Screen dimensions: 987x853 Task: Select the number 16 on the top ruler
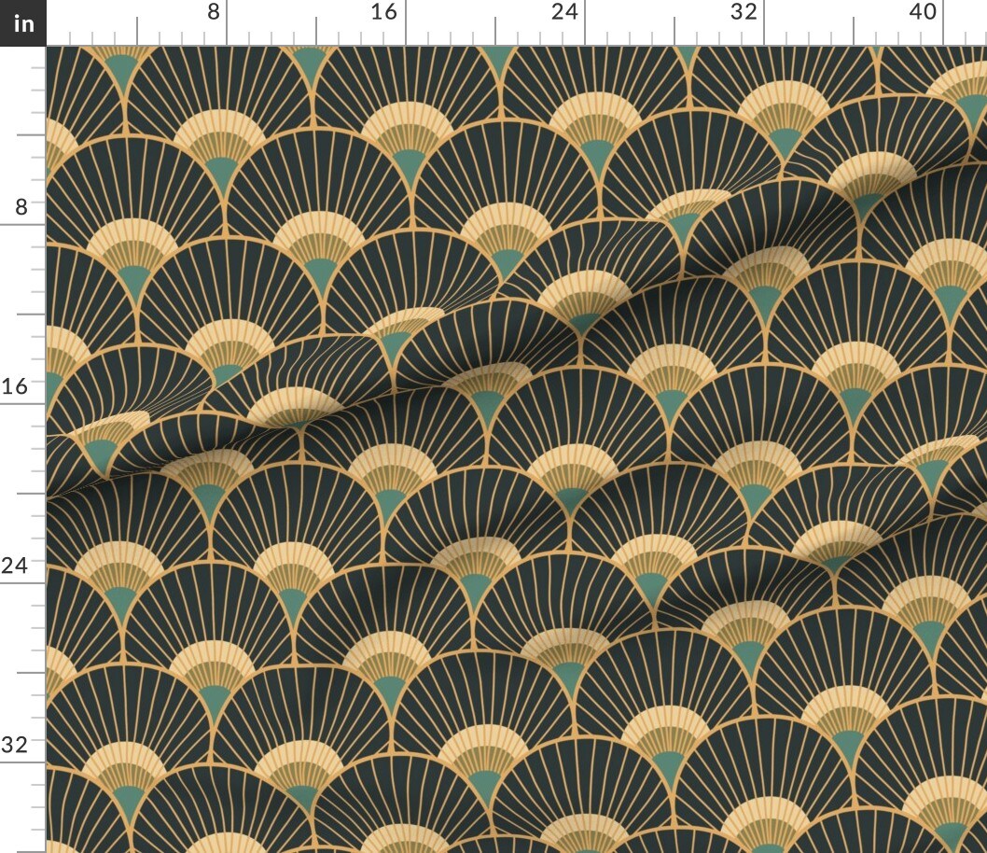click(x=382, y=13)
